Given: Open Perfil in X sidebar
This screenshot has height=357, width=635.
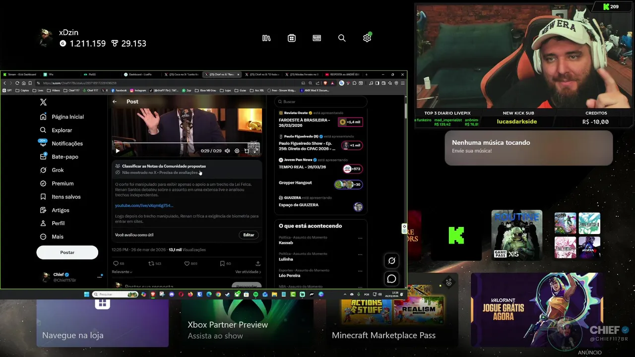Looking at the screenshot, I should tap(52, 223).
